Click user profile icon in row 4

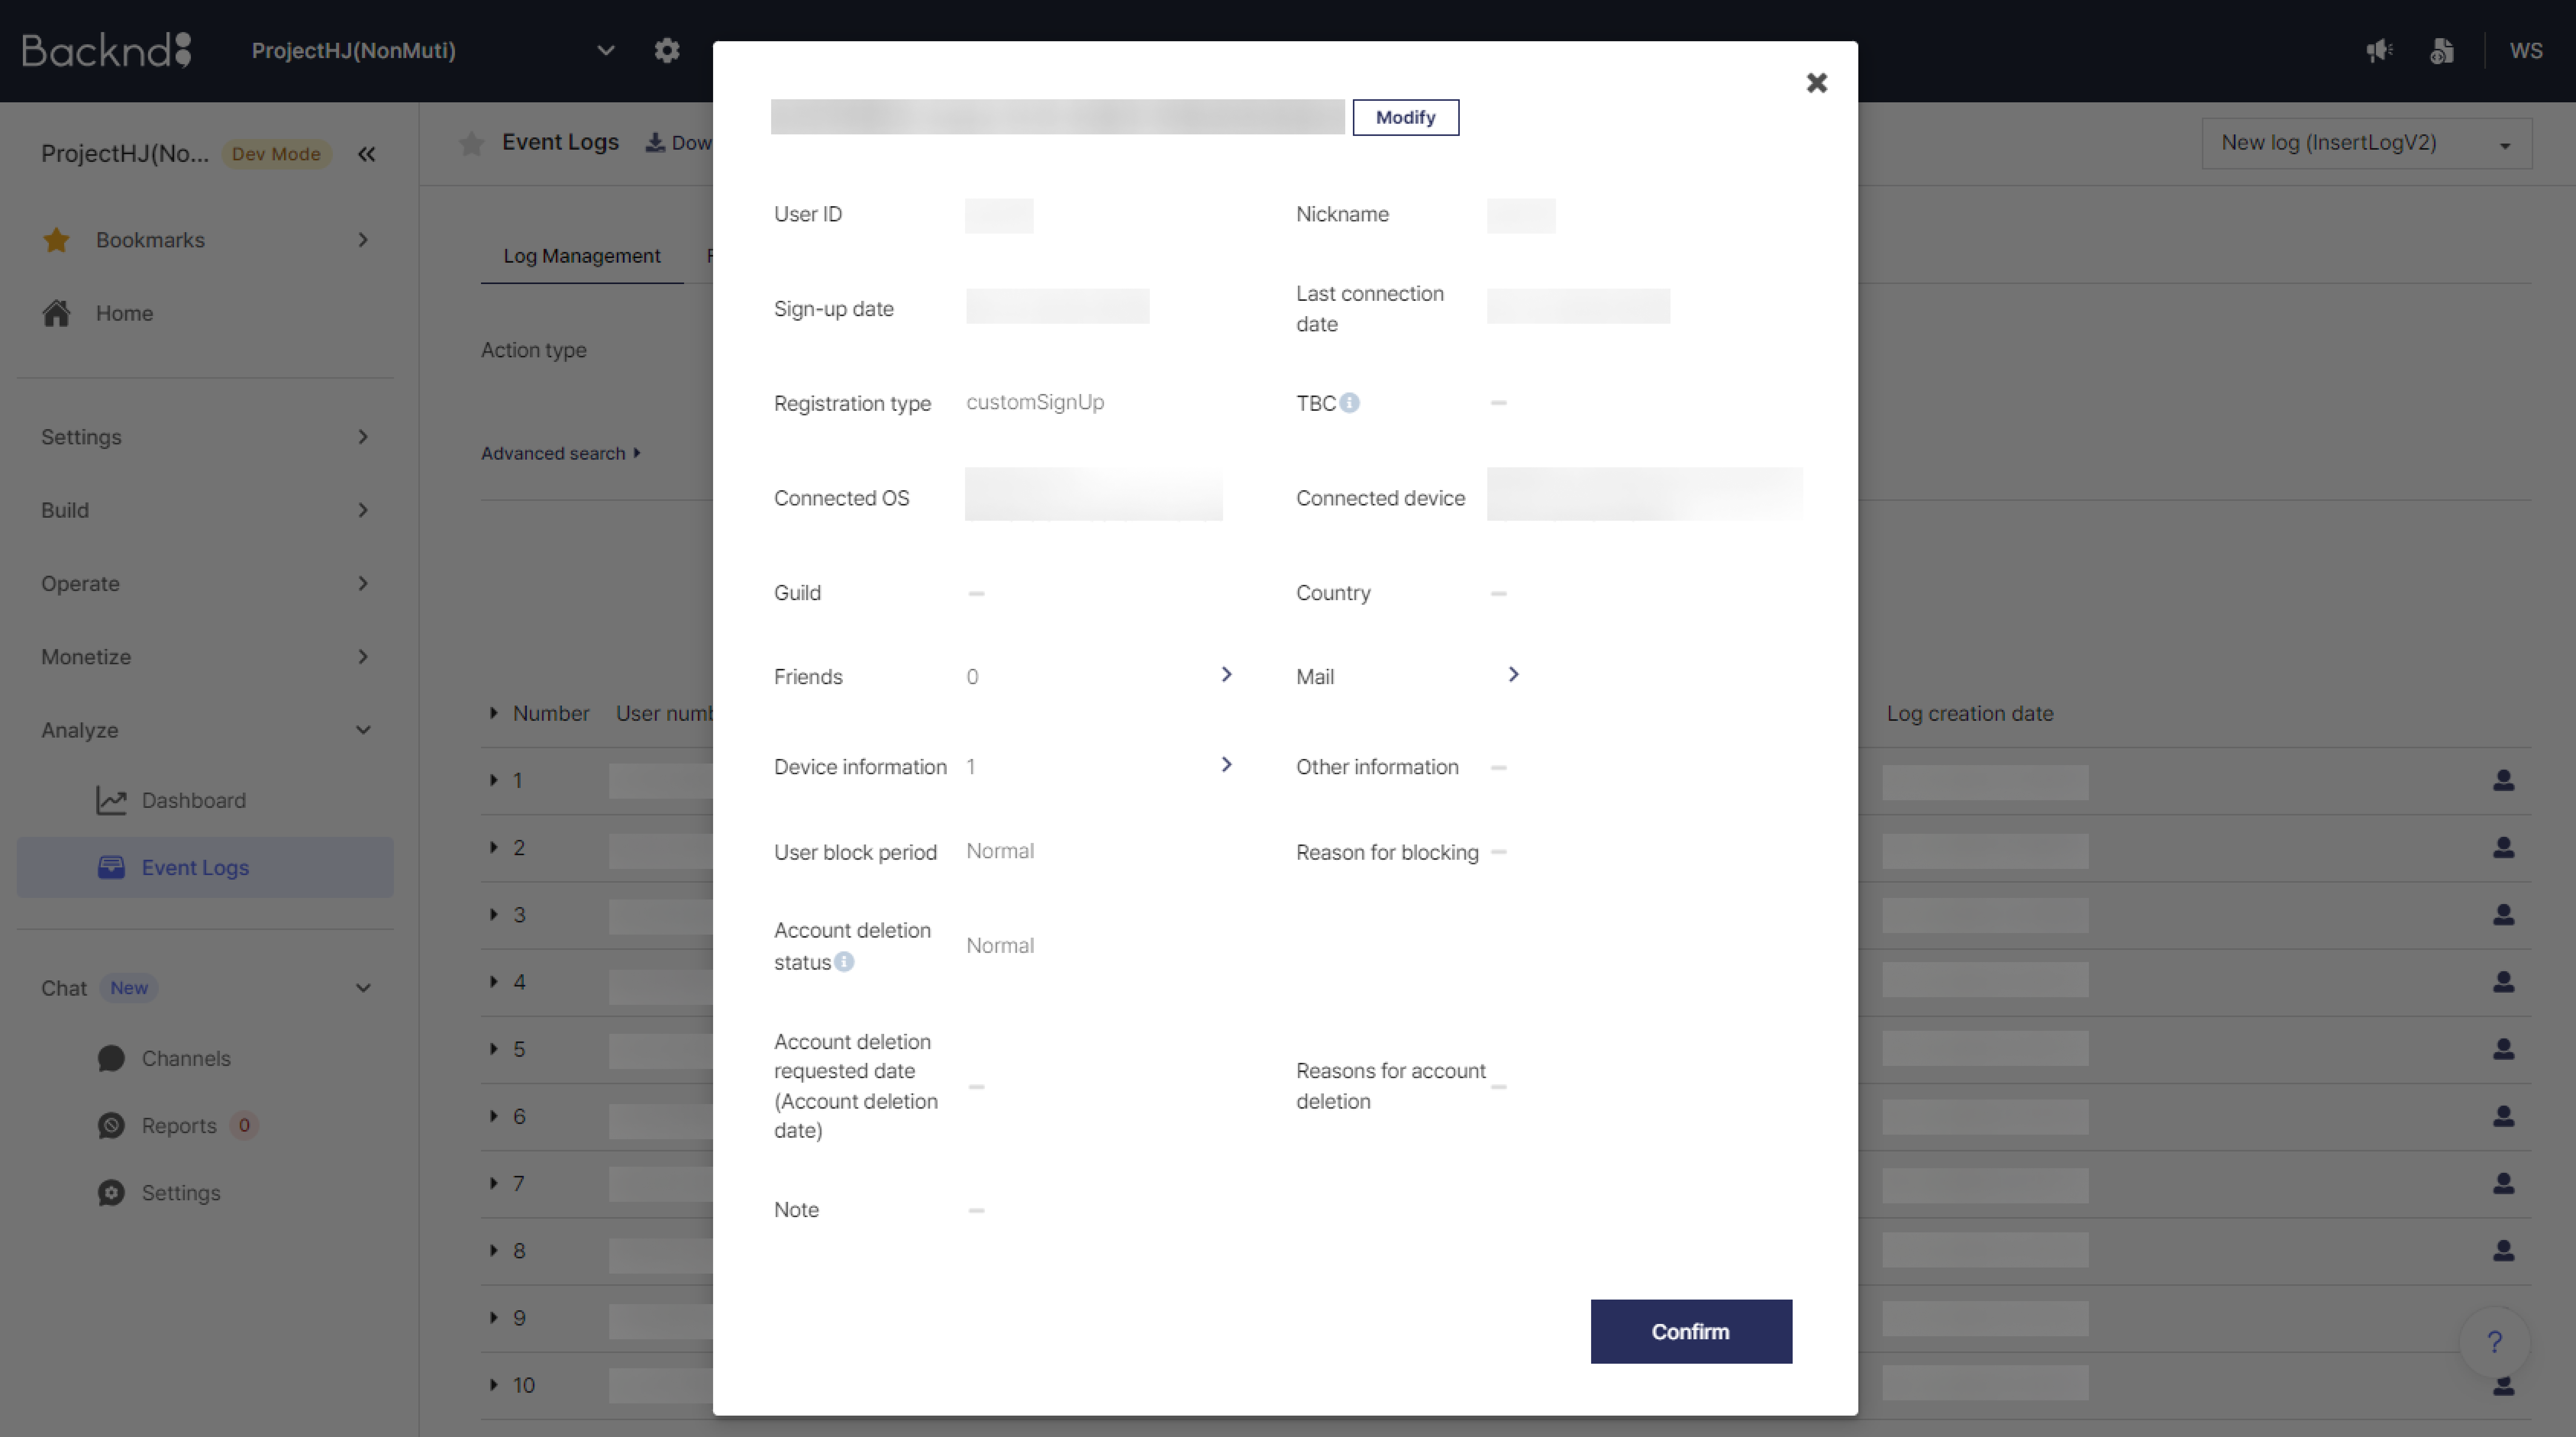[x=2503, y=981]
